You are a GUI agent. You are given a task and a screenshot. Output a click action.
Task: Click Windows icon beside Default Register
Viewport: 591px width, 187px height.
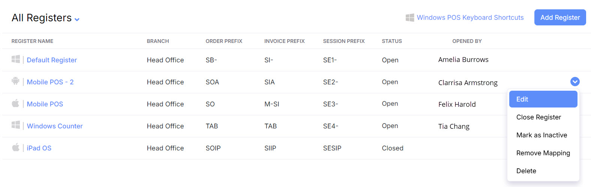click(16, 59)
